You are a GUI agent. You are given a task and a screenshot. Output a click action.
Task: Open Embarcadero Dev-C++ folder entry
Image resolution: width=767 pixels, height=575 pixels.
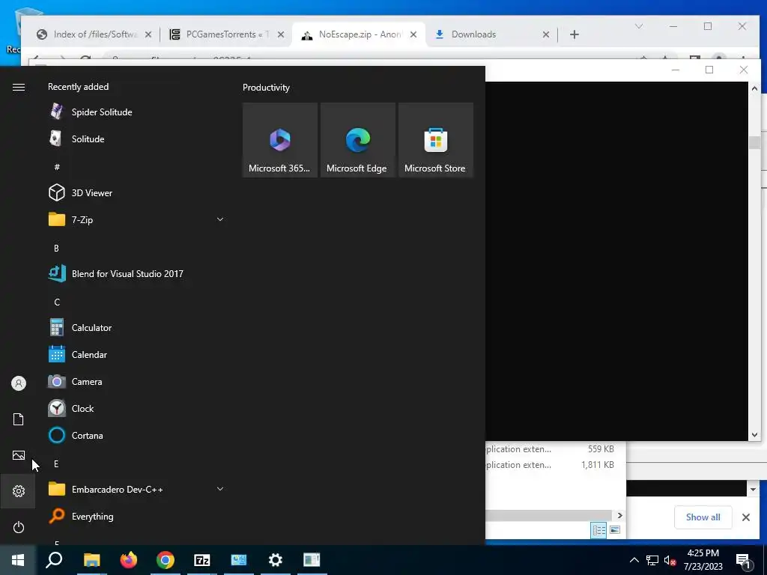[136, 489]
